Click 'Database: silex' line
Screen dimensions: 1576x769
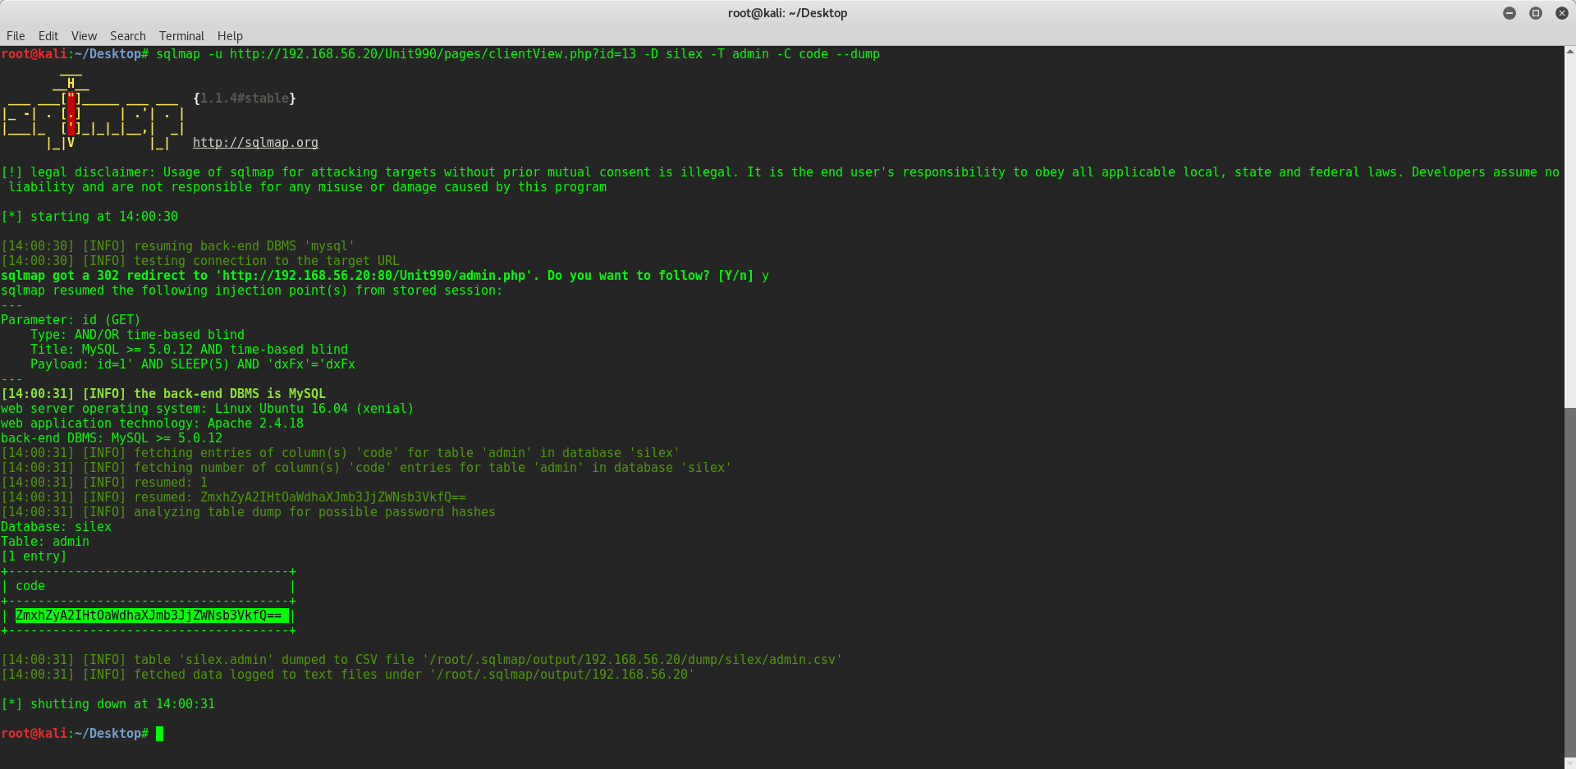pyautogui.click(x=56, y=527)
